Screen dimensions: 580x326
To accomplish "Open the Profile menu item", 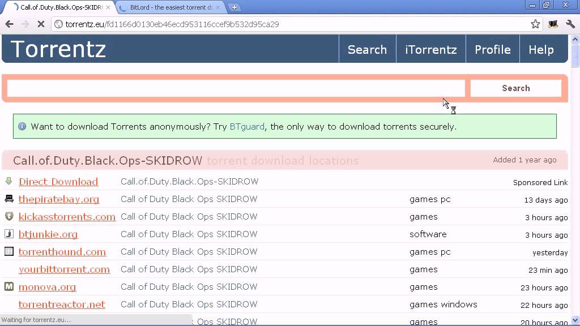I will coord(493,50).
